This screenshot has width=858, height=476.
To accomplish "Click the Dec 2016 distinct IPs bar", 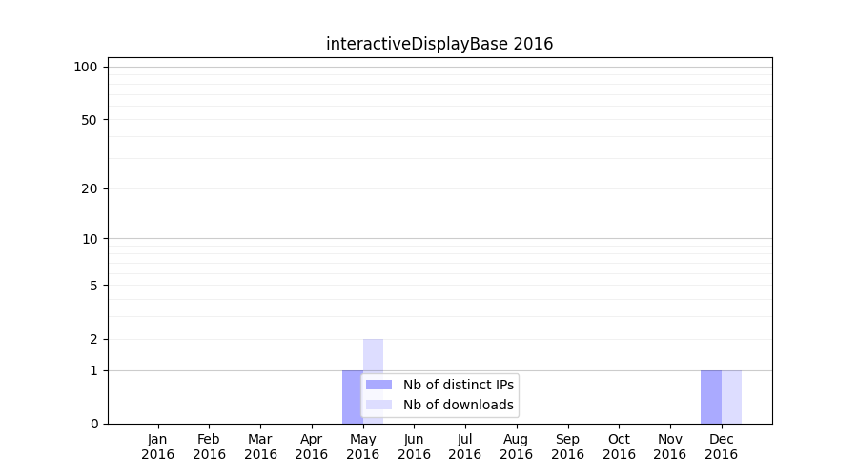I will pyautogui.click(x=710, y=397).
